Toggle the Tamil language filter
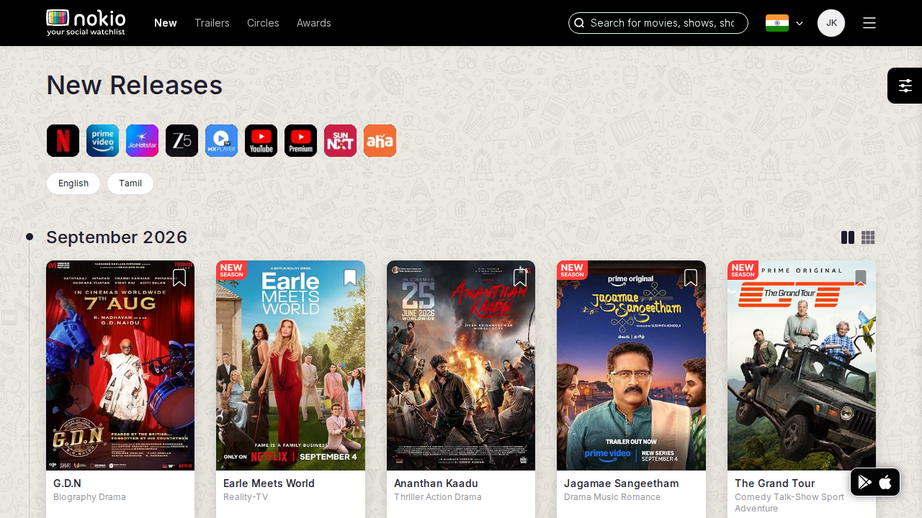The image size is (922, 518). pyautogui.click(x=130, y=183)
